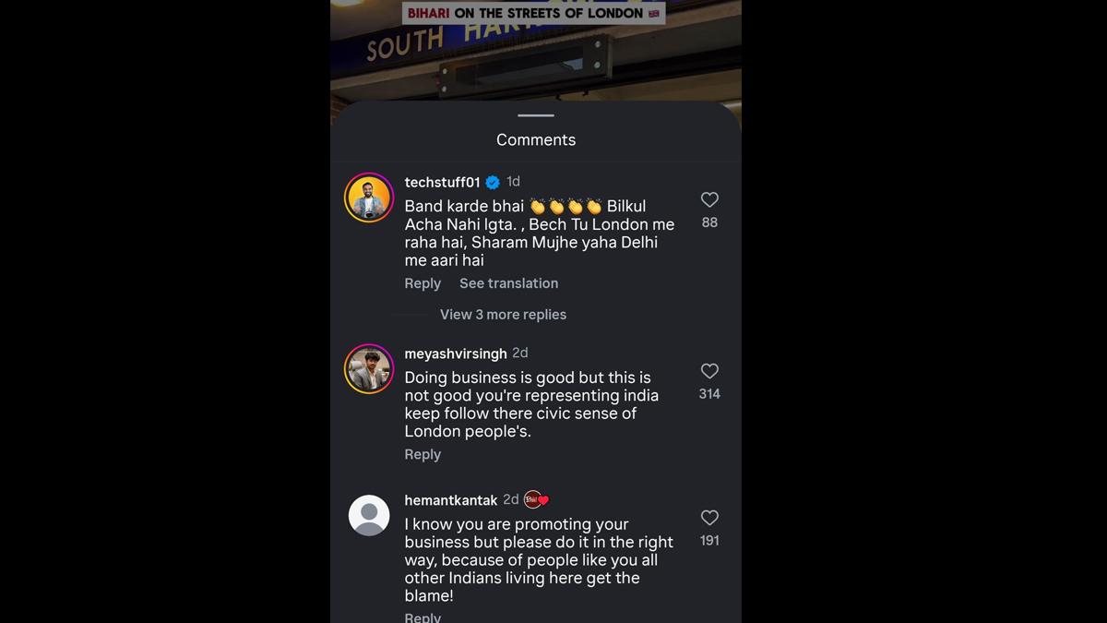Click the Comments header title

click(536, 140)
